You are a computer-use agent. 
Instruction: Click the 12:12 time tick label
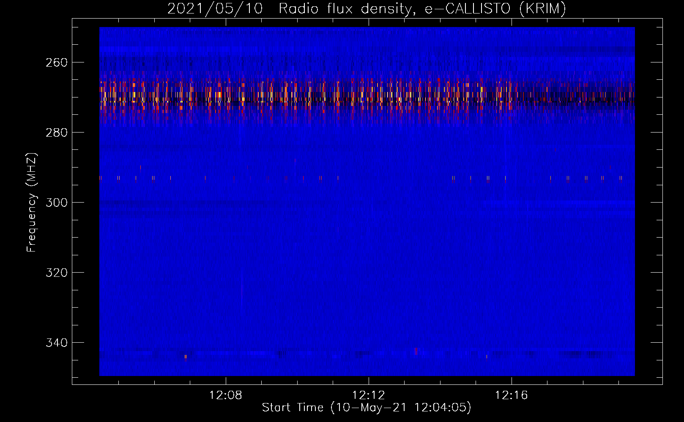369,395
